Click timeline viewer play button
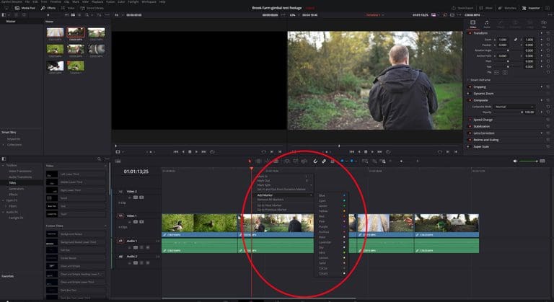The image size is (554, 302). (372, 151)
